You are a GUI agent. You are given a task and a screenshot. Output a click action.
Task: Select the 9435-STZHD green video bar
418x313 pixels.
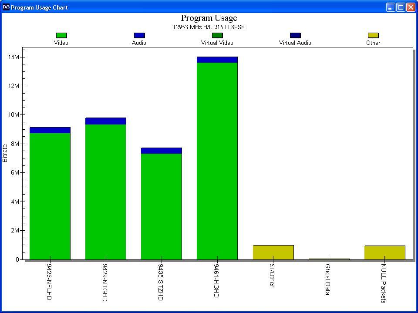[161, 207]
